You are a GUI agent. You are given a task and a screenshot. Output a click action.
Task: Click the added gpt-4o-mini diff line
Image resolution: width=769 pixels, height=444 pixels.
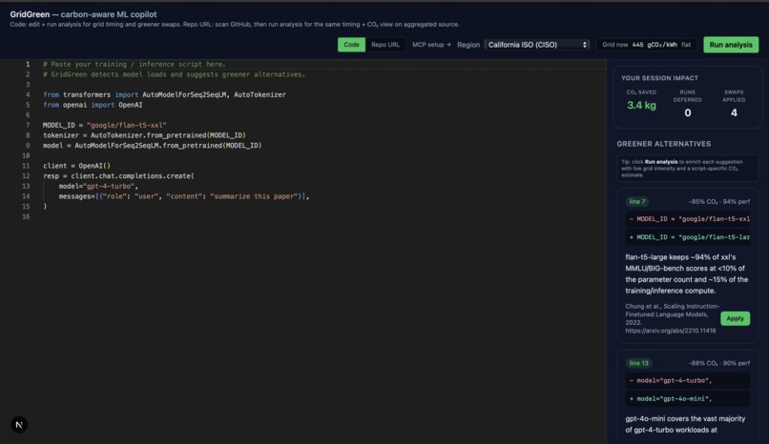tap(688, 398)
